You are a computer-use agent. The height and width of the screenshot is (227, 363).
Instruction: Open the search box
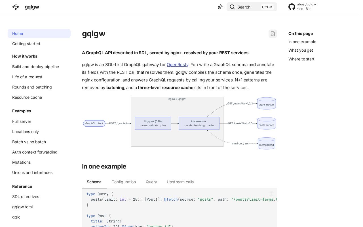(x=252, y=7)
